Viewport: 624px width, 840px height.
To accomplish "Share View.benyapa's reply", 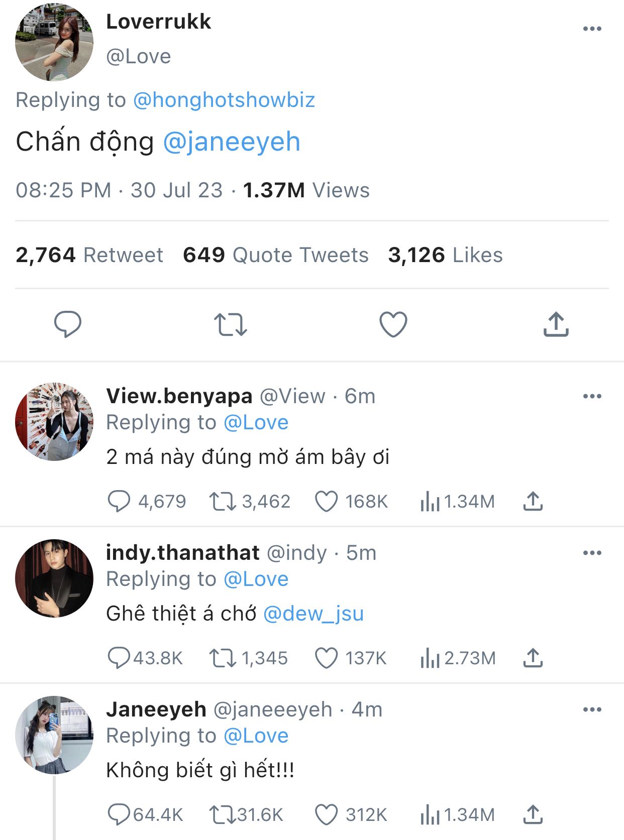I will click(533, 501).
